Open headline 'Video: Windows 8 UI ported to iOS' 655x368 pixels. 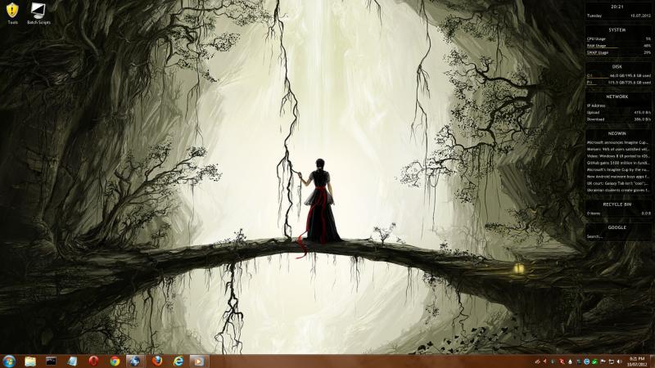[x=618, y=156]
